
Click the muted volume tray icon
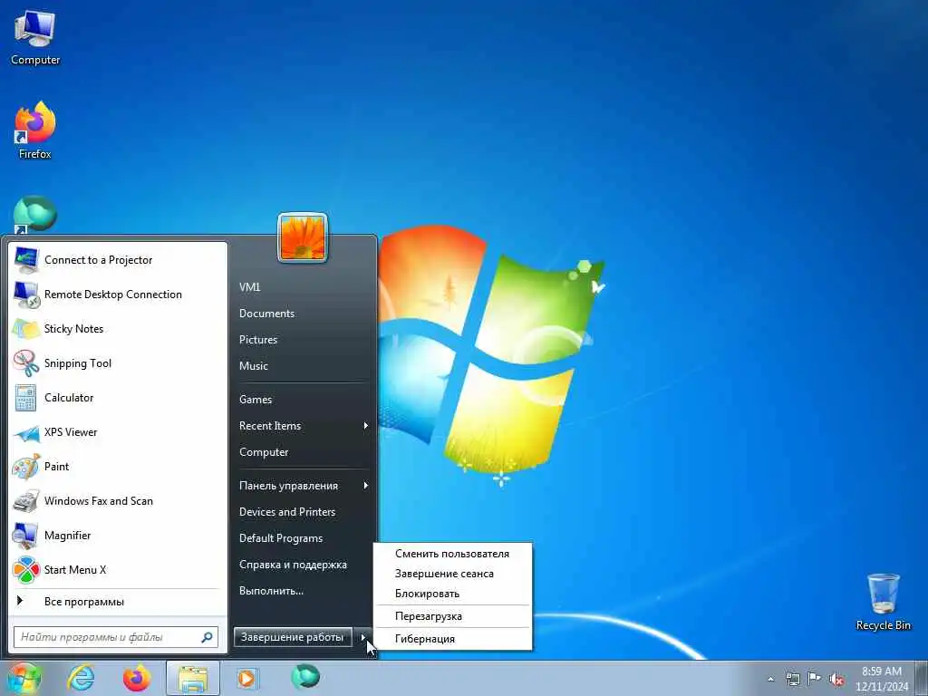pos(836,680)
